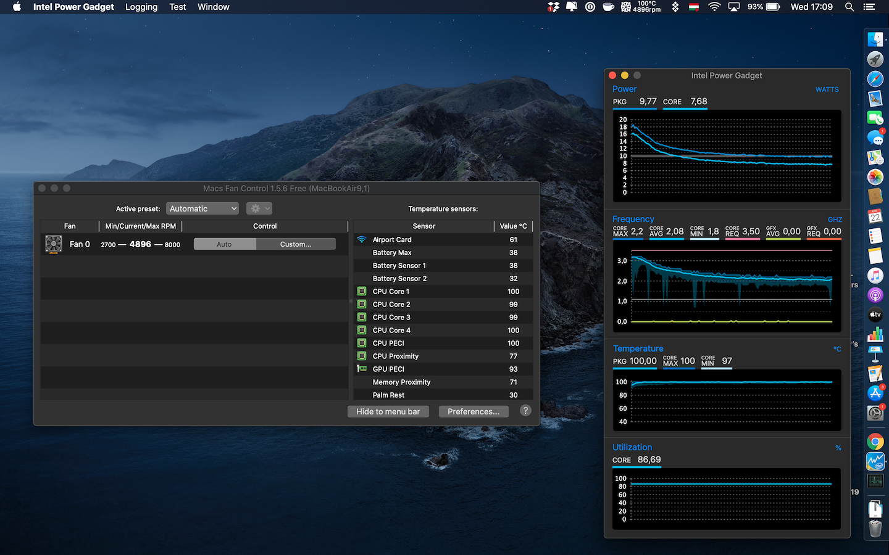Click the CPU Core 2 chip icon
Image resolution: width=889 pixels, height=555 pixels.
point(362,304)
